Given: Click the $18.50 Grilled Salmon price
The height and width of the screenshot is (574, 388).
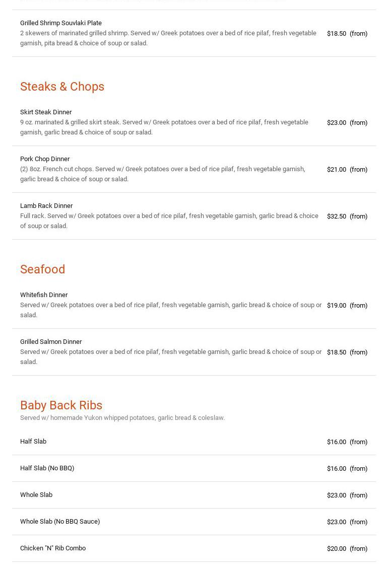Looking at the screenshot, I should coord(337,352).
